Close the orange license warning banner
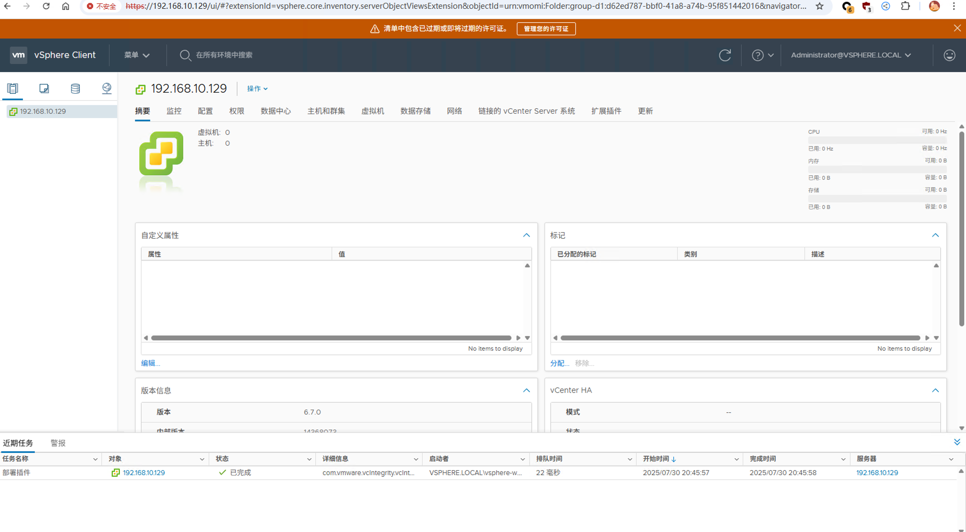The height and width of the screenshot is (532, 966). (957, 28)
